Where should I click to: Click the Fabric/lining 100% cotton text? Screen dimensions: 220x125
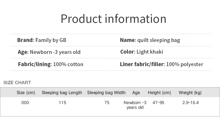[x=51, y=64]
